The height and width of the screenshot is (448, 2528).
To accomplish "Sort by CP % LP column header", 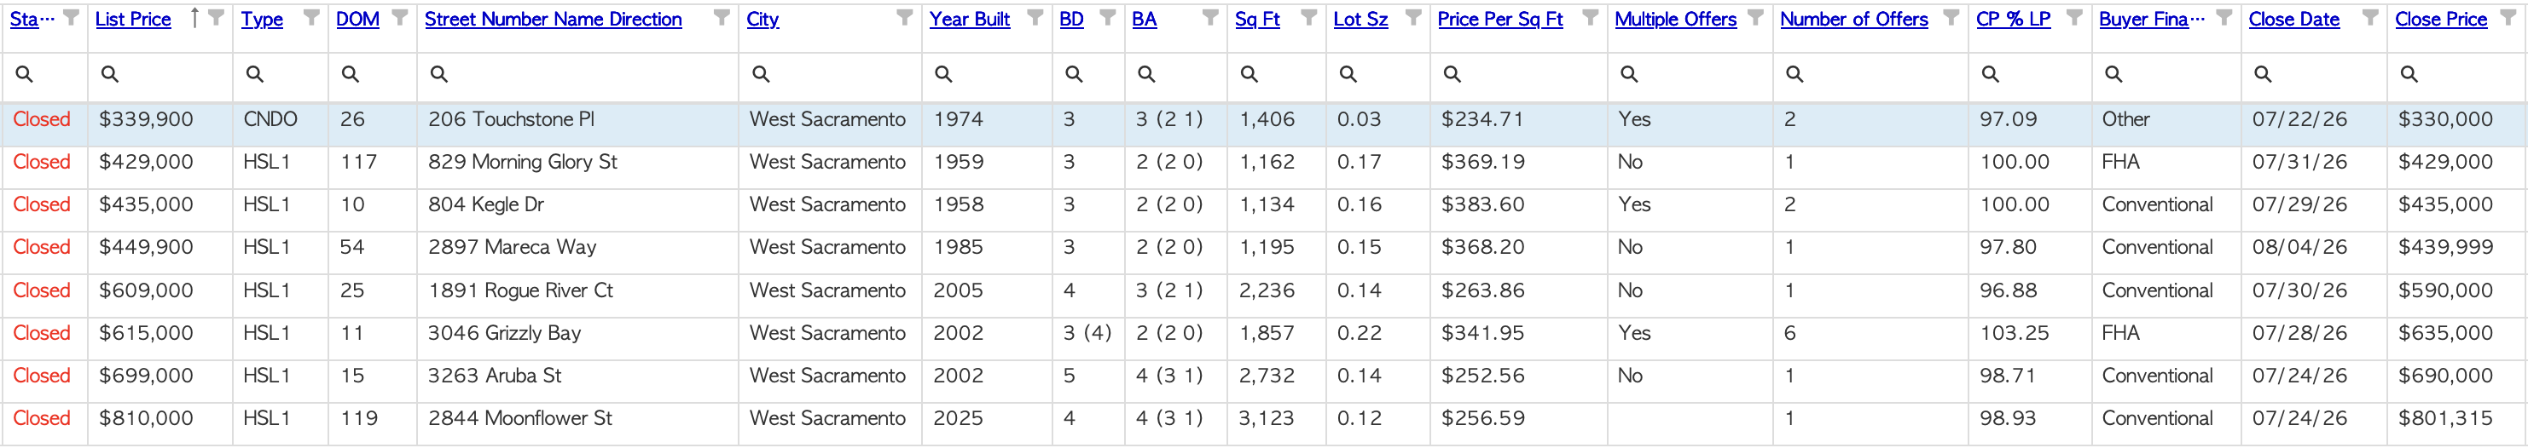I will 2013,19.
